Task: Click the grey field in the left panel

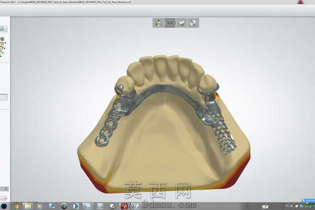Action: point(4,97)
